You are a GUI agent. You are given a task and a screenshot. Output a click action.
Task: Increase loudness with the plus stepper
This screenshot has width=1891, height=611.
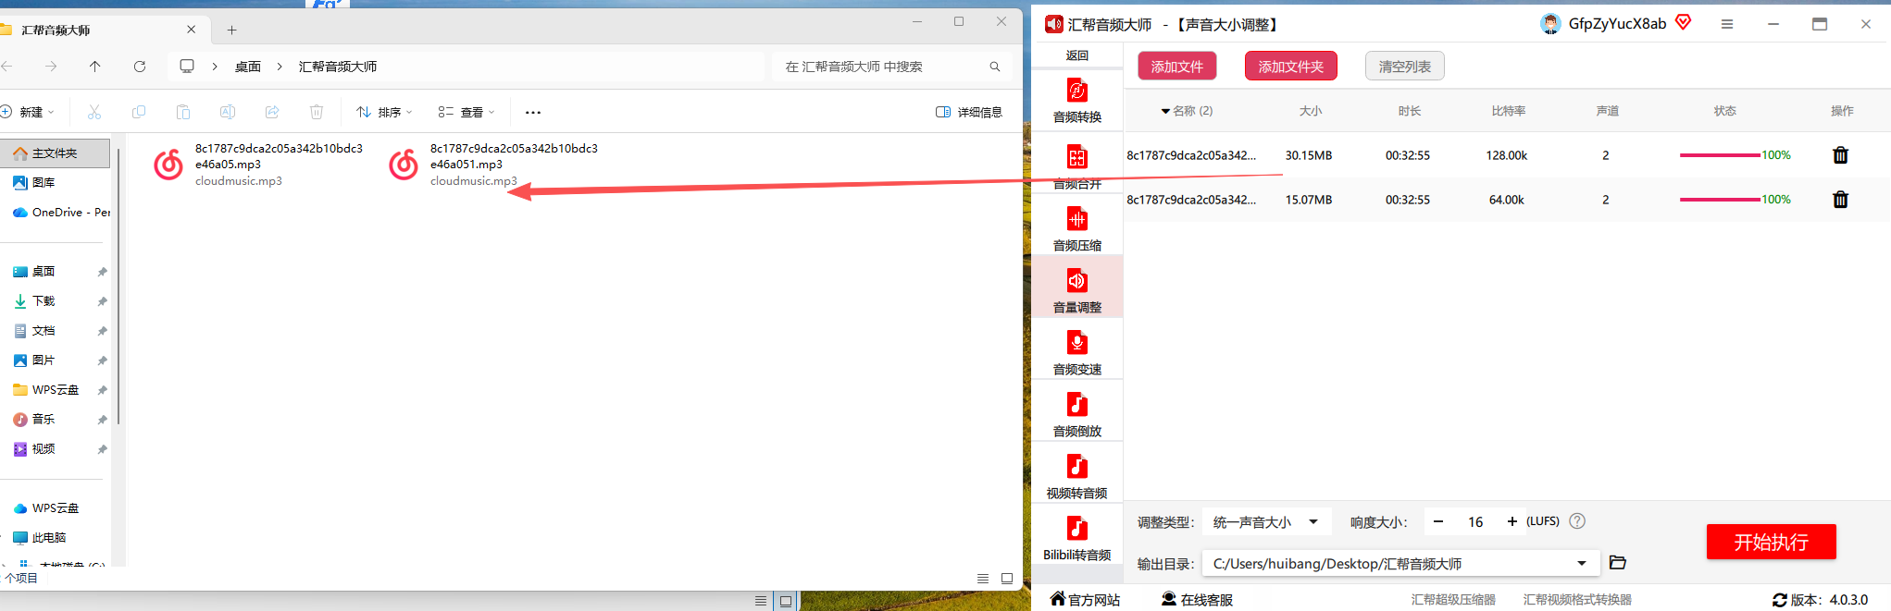pos(1512,522)
